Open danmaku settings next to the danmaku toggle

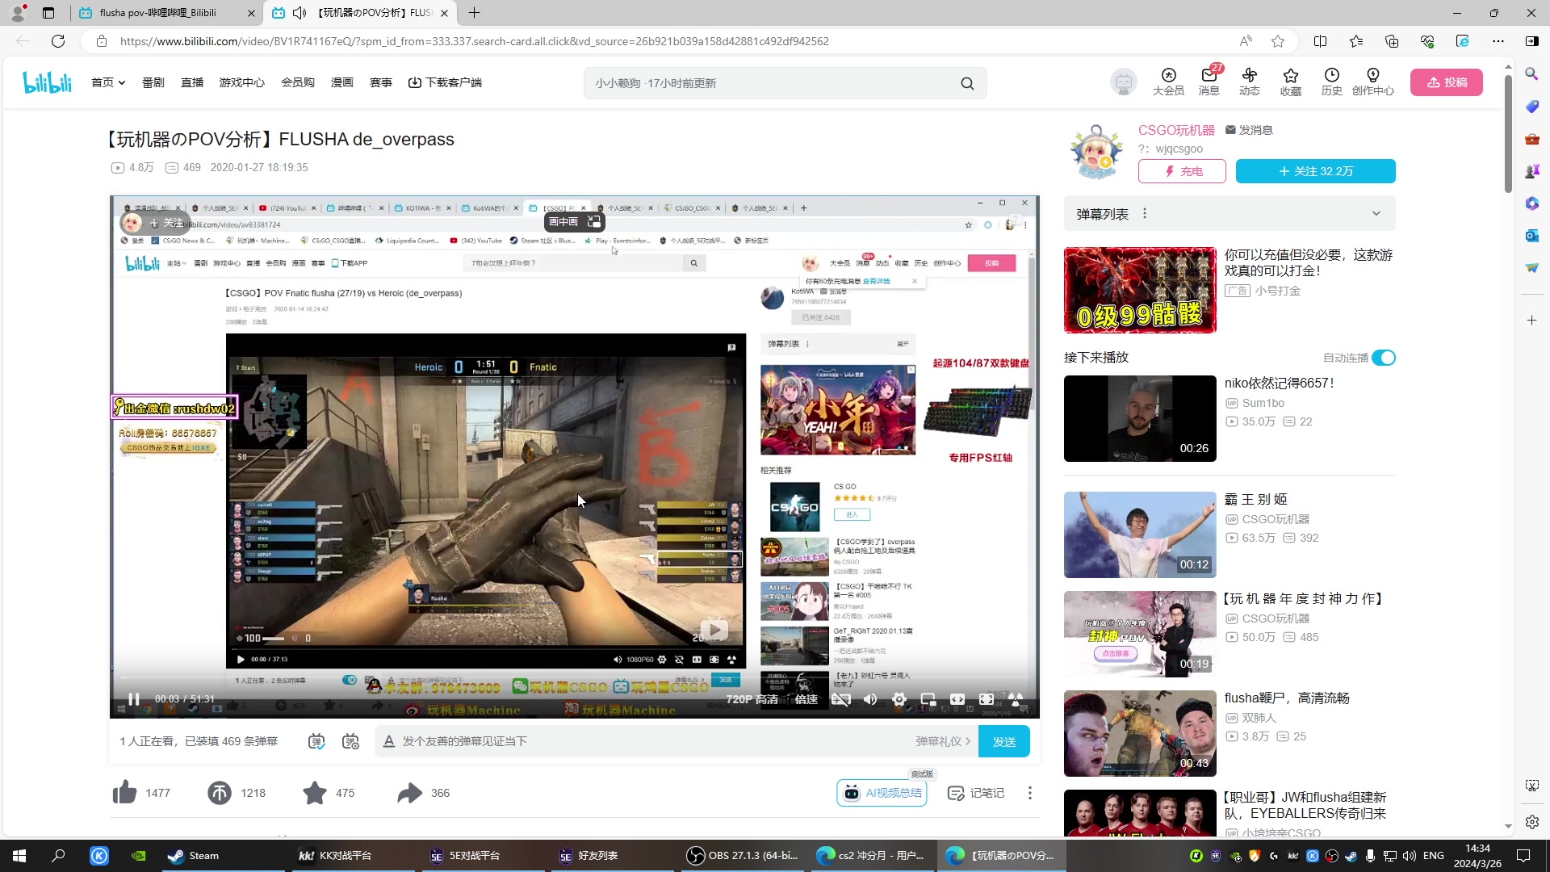point(350,741)
